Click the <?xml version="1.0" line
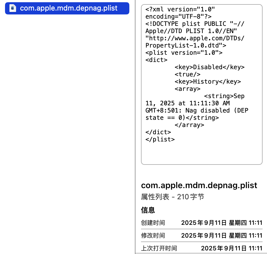 click(180, 9)
